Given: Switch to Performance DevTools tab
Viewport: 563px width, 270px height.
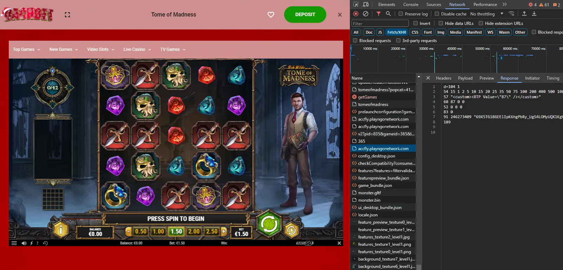Looking at the screenshot, I should (485, 5).
